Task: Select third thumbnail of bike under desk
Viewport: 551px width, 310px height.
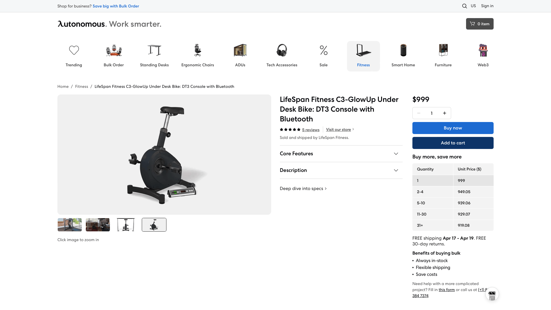Action: point(126,225)
